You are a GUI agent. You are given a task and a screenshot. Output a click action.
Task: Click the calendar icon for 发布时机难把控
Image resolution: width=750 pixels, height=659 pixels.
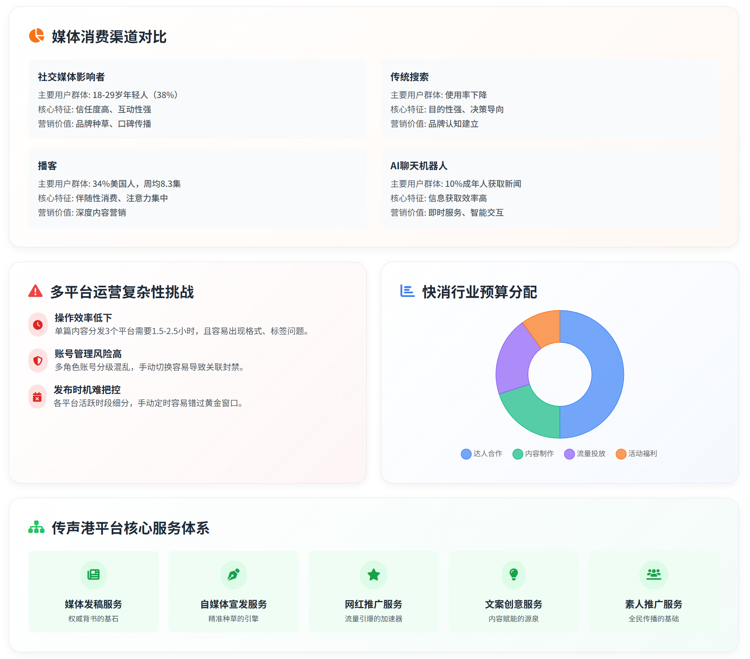37,397
